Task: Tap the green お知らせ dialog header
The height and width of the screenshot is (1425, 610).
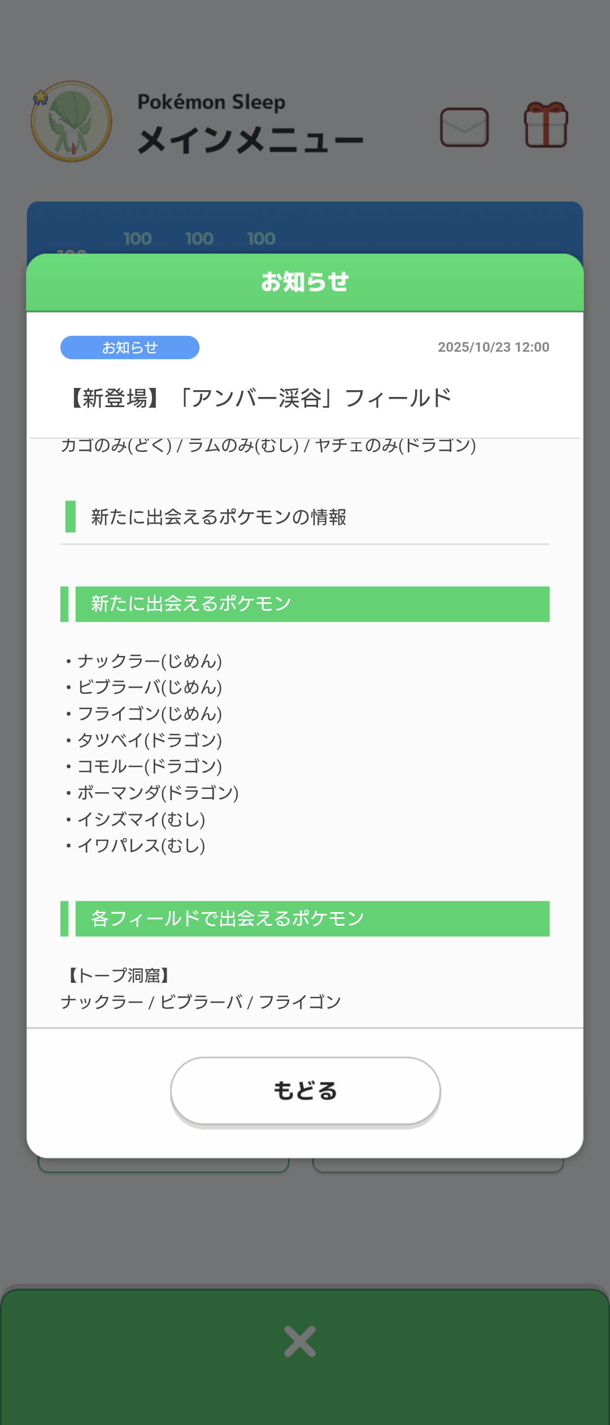Action: click(x=305, y=282)
